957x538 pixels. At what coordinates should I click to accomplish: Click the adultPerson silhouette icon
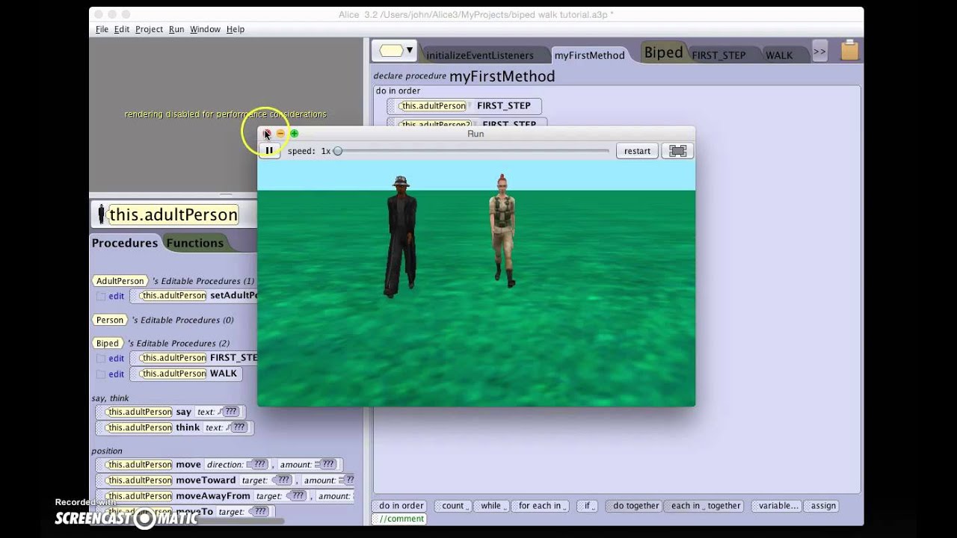[101, 214]
